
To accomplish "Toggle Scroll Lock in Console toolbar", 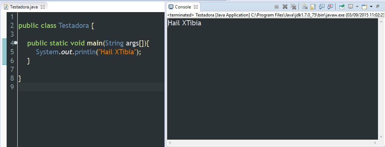I will click(x=313, y=7).
